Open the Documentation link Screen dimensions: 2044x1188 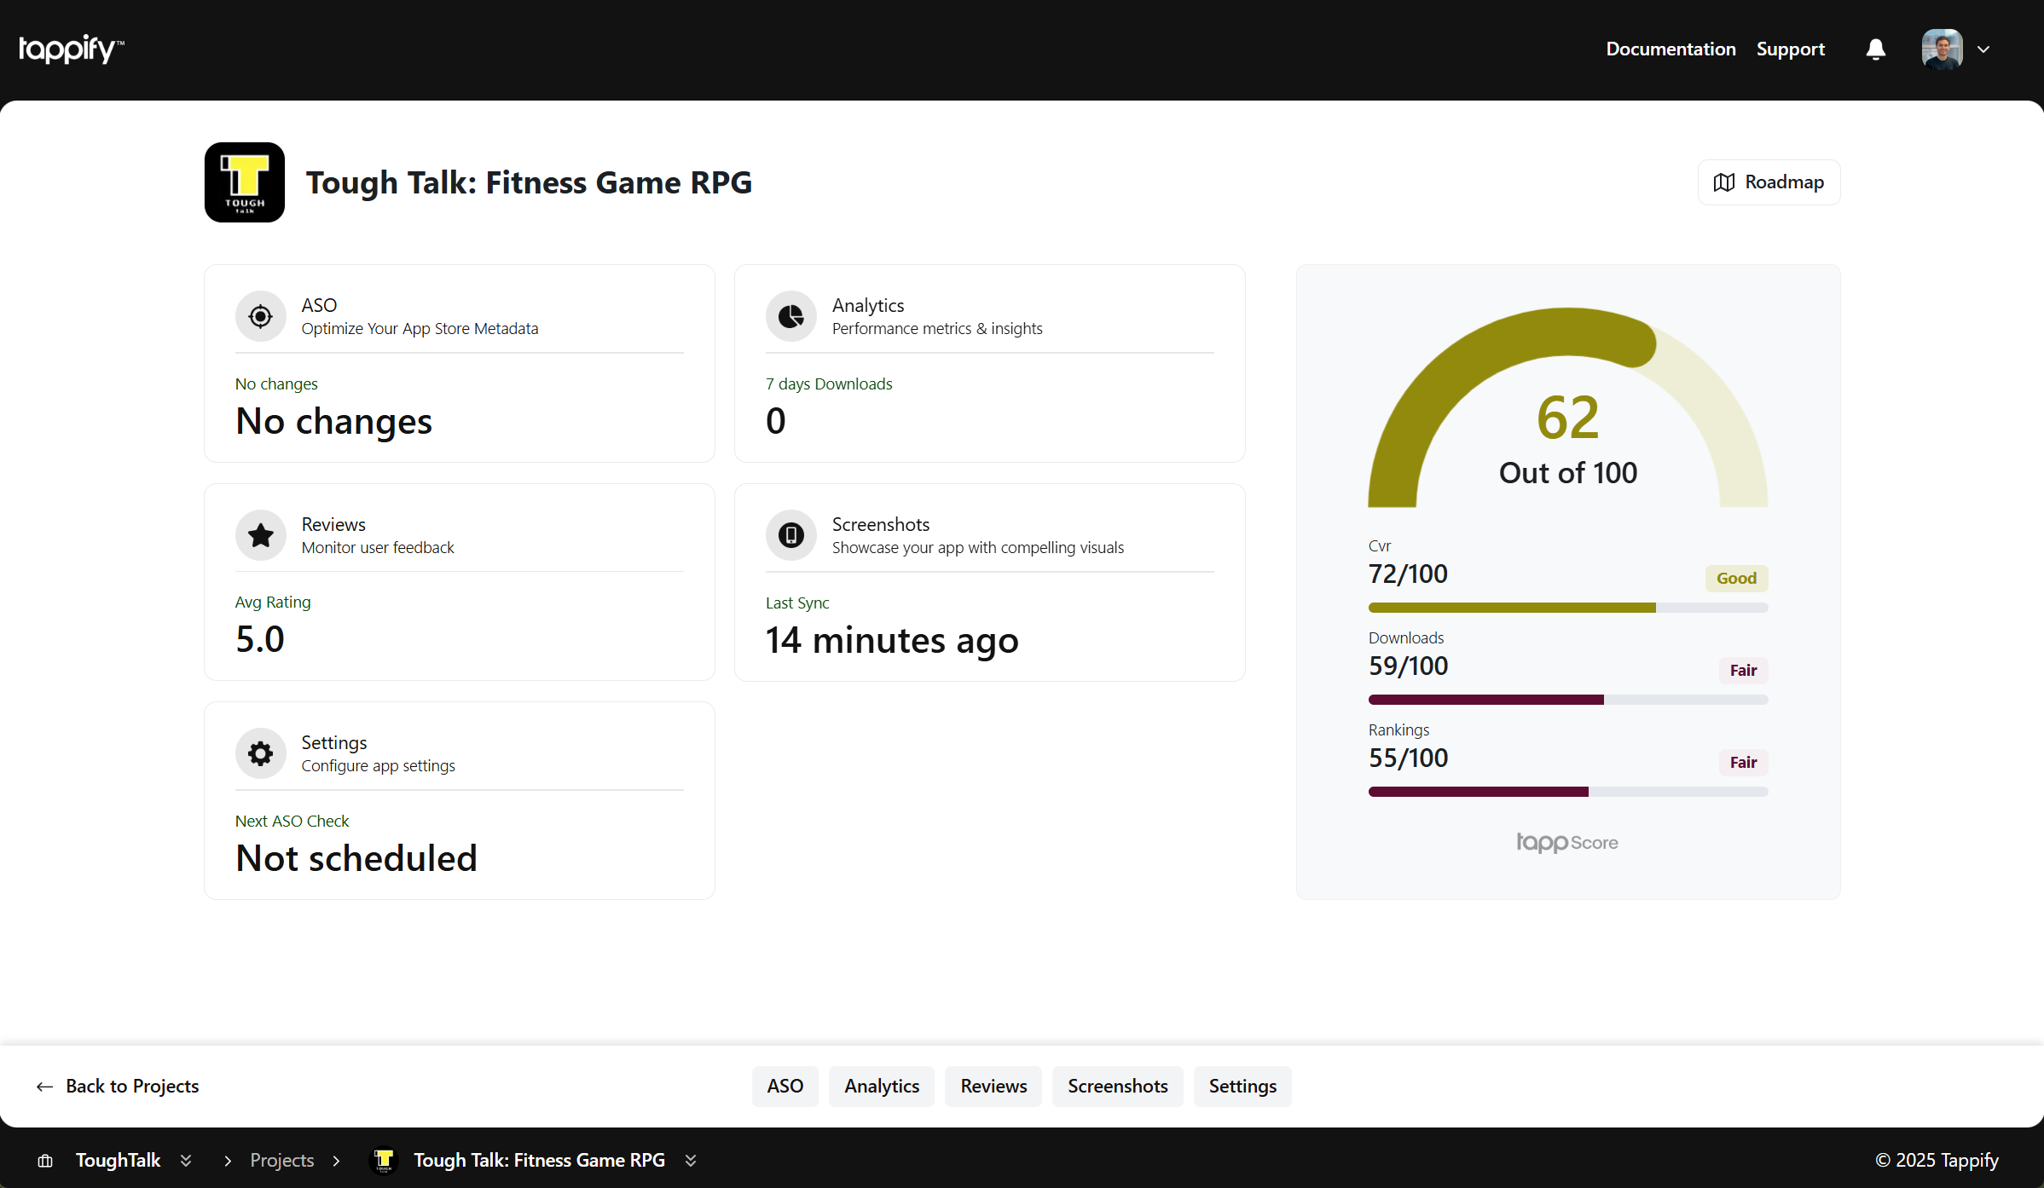point(1671,49)
